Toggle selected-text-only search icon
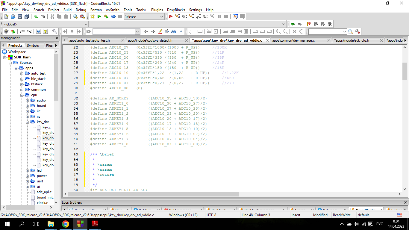Viewport: 409px width, 230px height. pyautogui.click(x=167, y=31)
